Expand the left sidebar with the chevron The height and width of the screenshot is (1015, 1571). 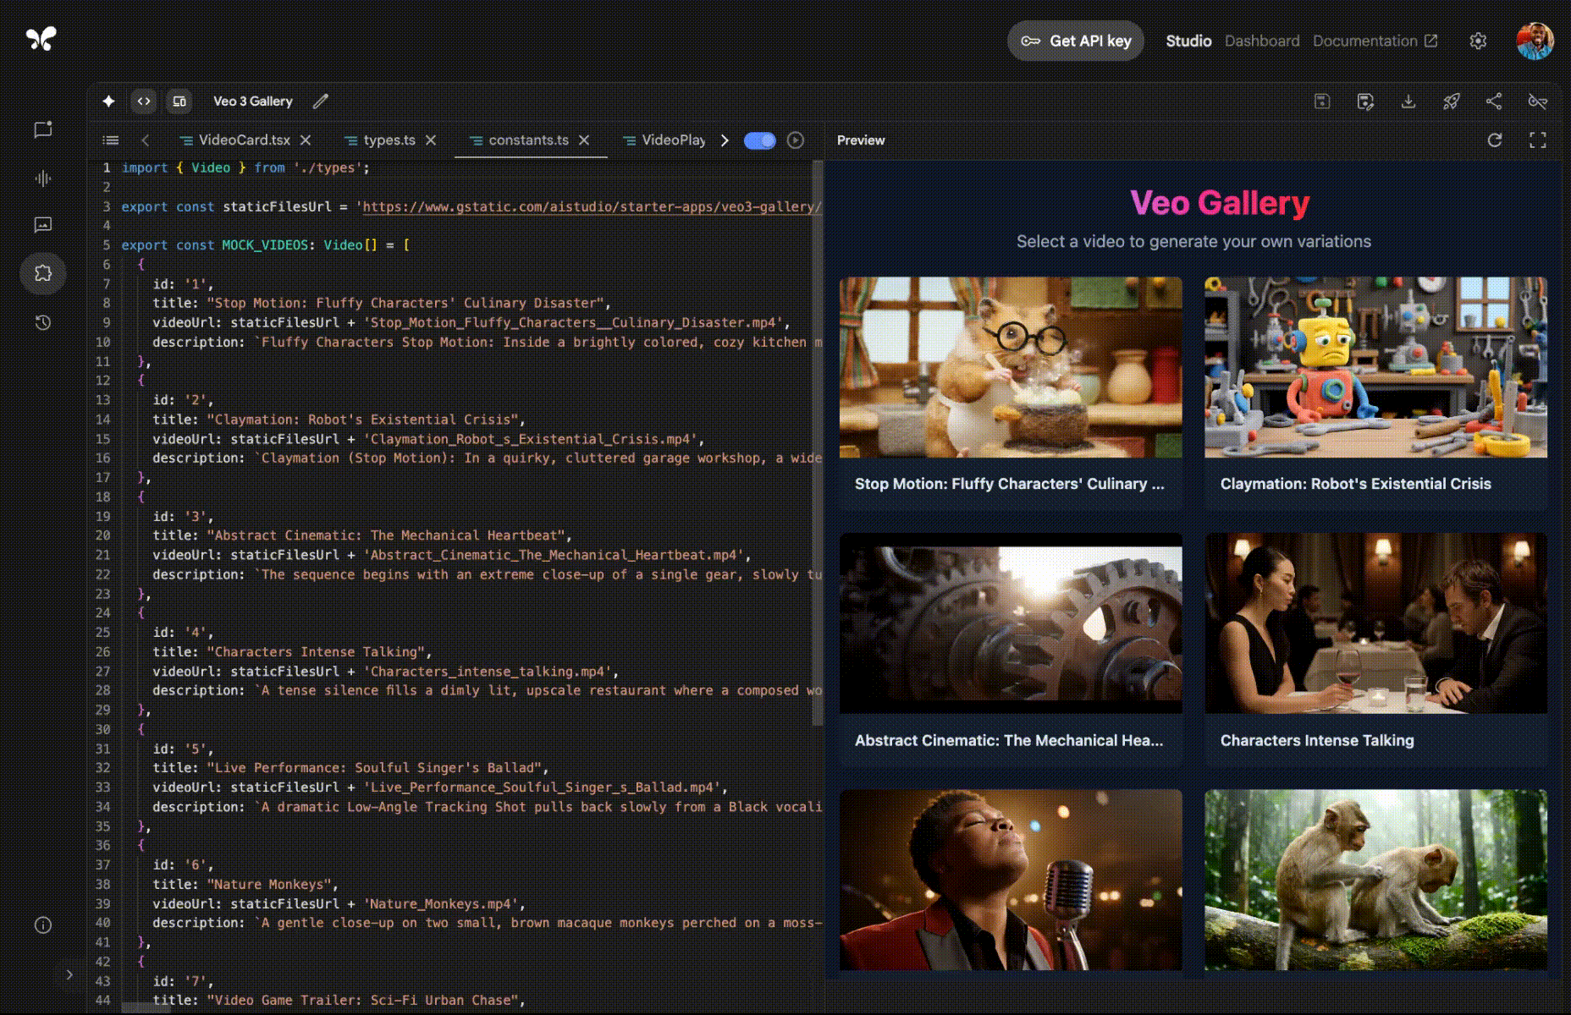click(x=69, y=975)
